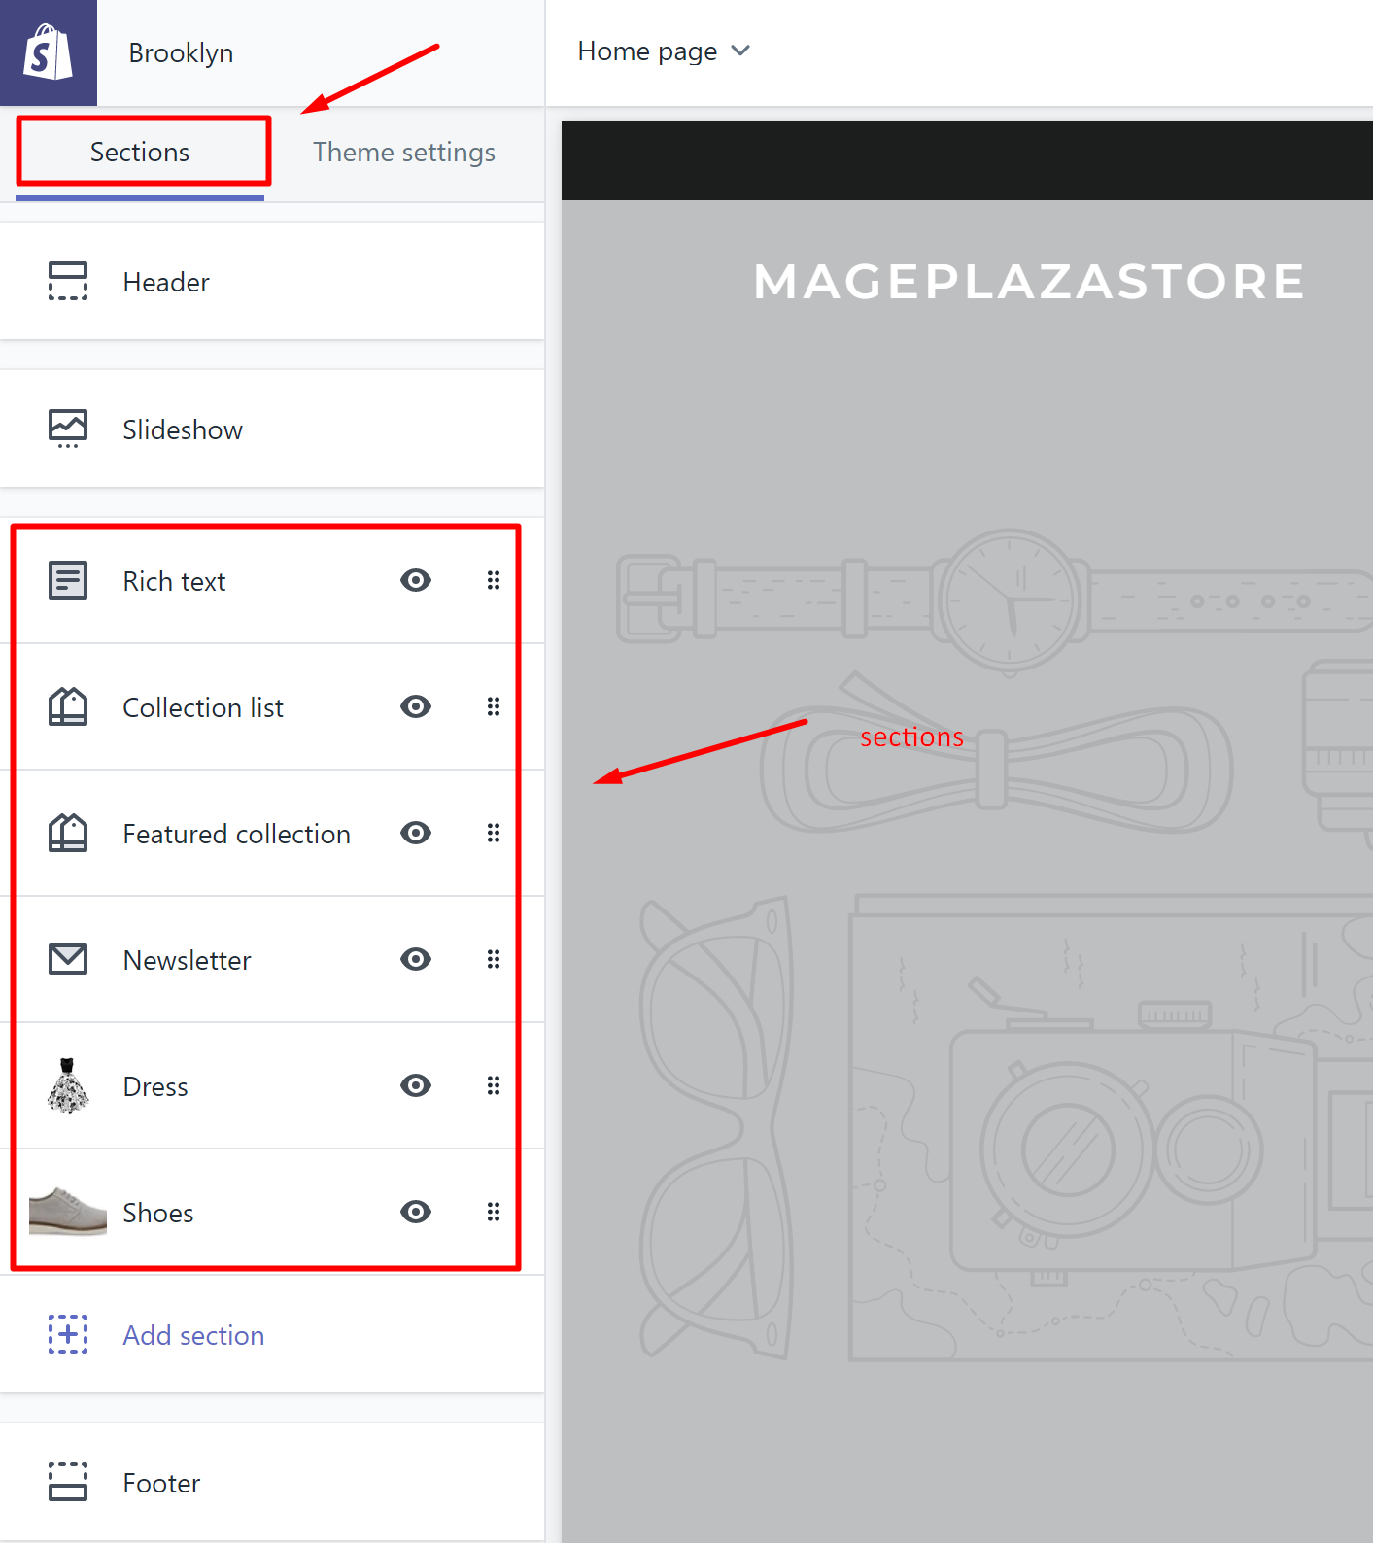Click the Collection list section icon
1373x1543 pixels.
tap(68, 706)
